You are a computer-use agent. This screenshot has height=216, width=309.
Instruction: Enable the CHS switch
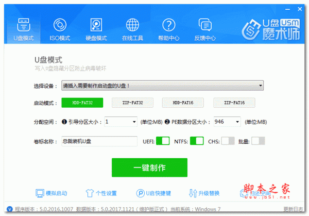(228, 141)
